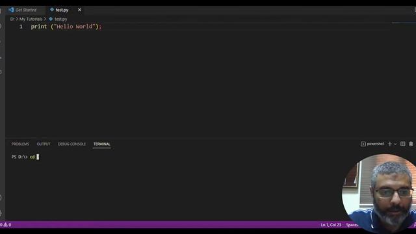Open the Debug Console panel tab
Screen dimensions: 416x234
pos(71,144)
